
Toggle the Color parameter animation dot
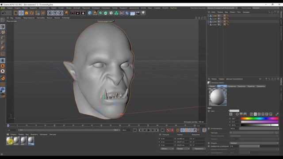209,111
